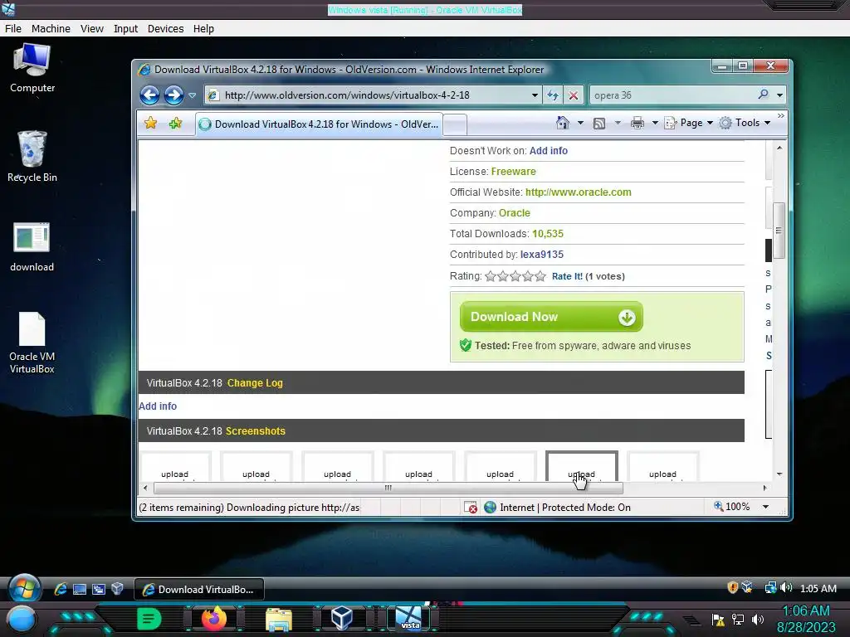This screenshot has height=637, width=850.
Task: Follow the Freeware license link
Action: pos(513,172)
